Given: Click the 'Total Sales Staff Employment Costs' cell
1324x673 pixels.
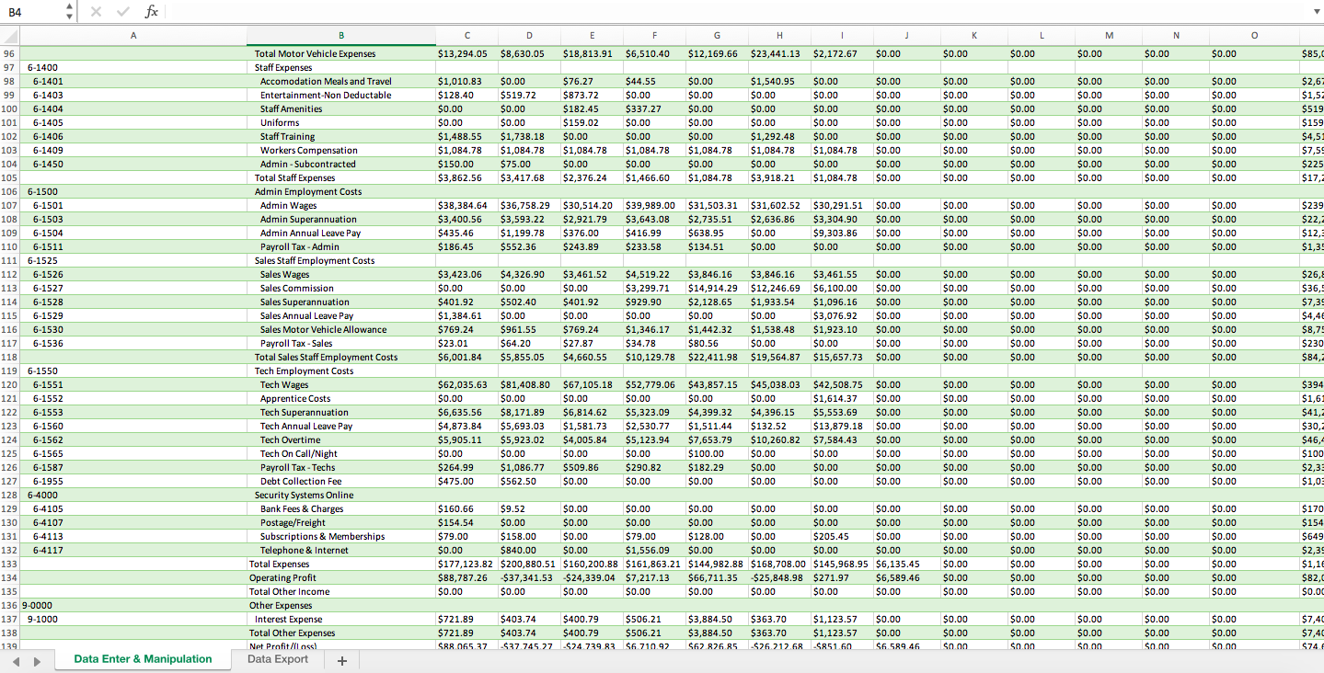Looking at the screenshot, I should pyautogui.click(x=341, y=358).
